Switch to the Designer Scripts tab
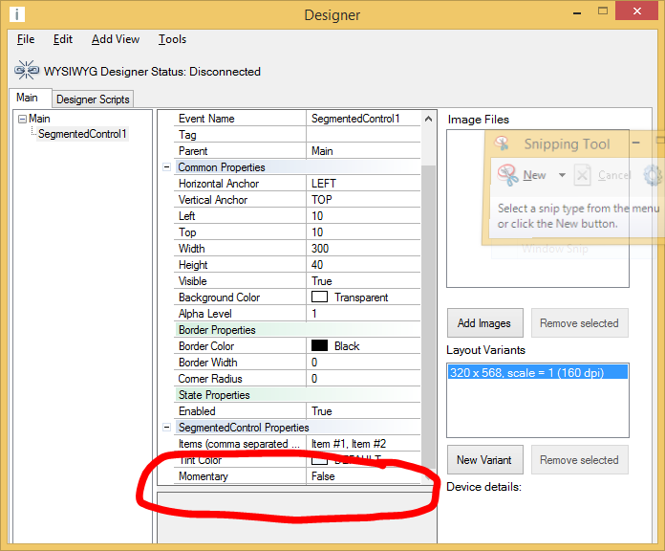This screenshot has width=665, height=551. point(92,99)
